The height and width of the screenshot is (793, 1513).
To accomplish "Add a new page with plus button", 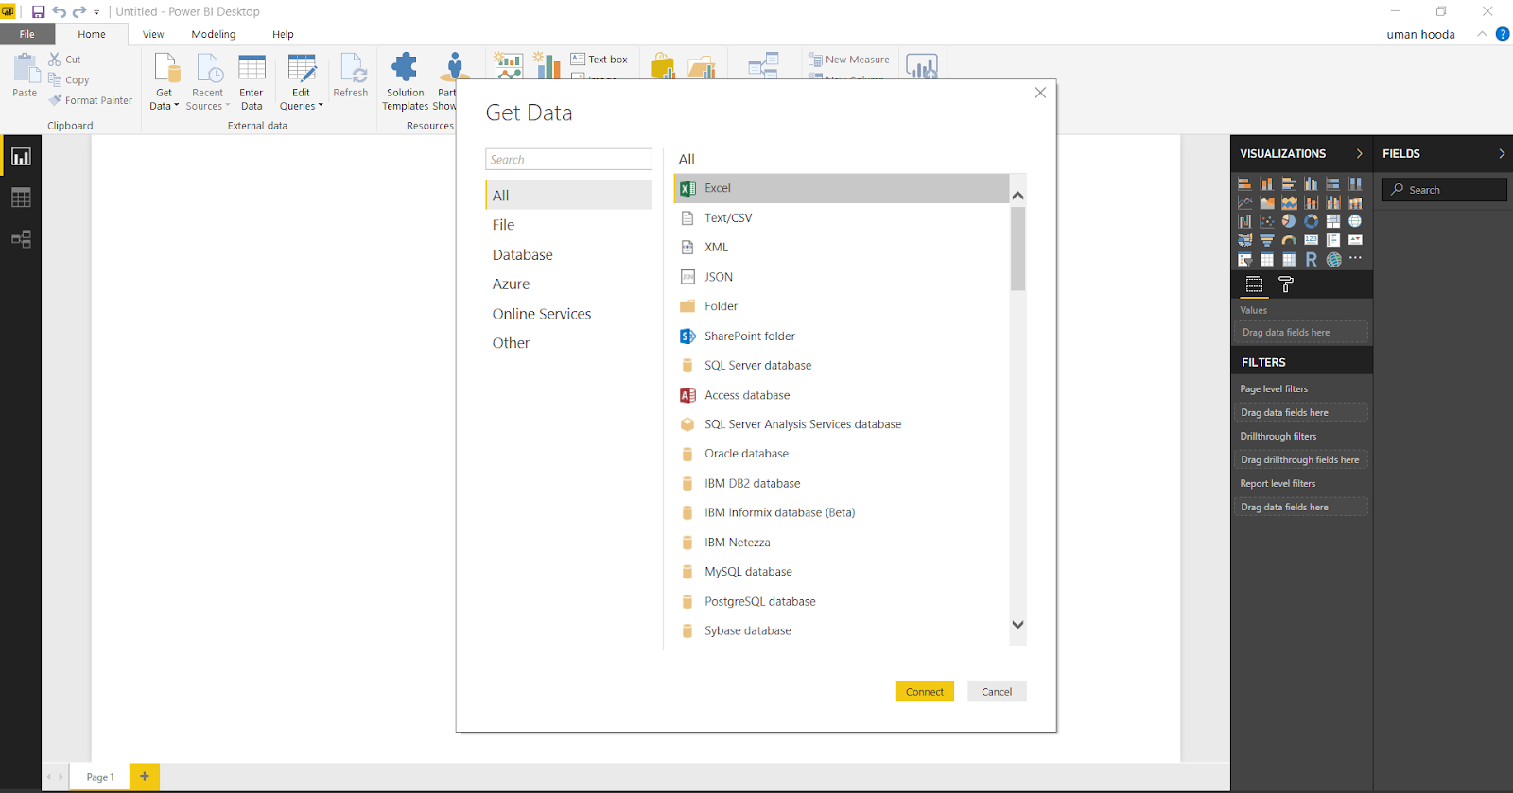I will (x=145, y=777).
